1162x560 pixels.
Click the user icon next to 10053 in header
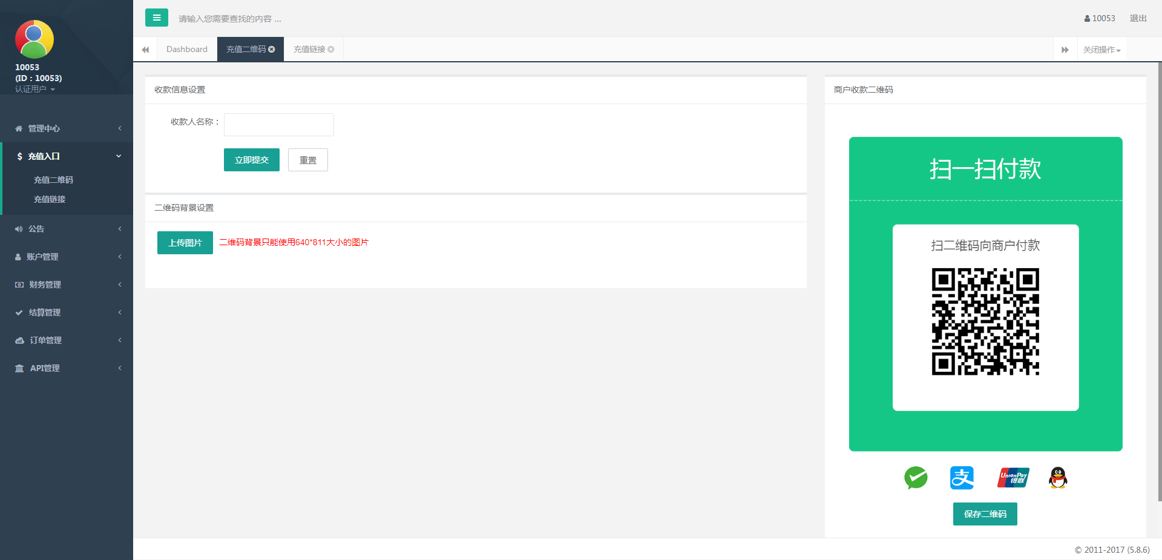click(x=1087, y=19)
